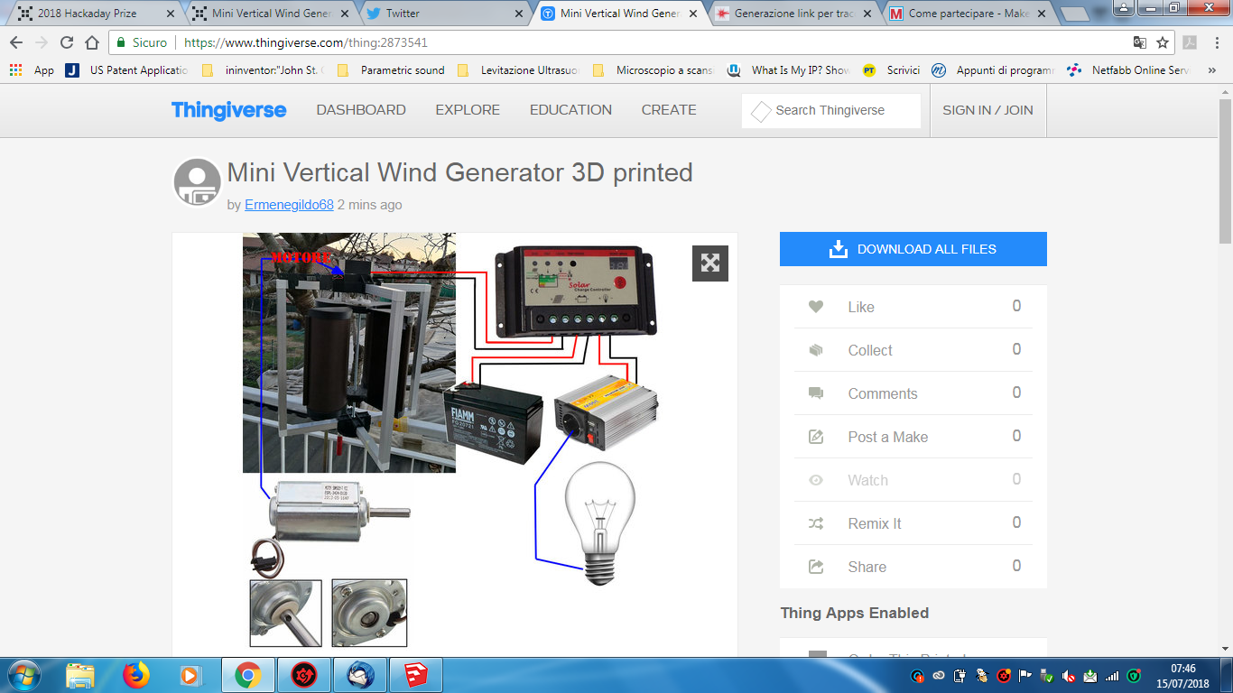Click DOWNLOAD ALL FILES button
The width and height of the screenshot is (1233, 693).
(x=913, y=249)
